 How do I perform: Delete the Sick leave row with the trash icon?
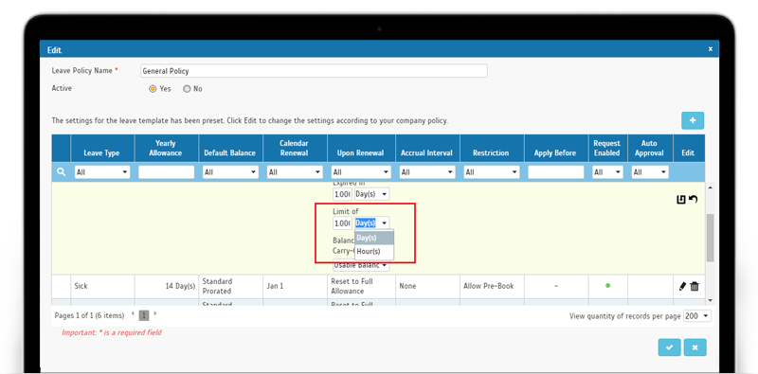click(x=695, y=286)
